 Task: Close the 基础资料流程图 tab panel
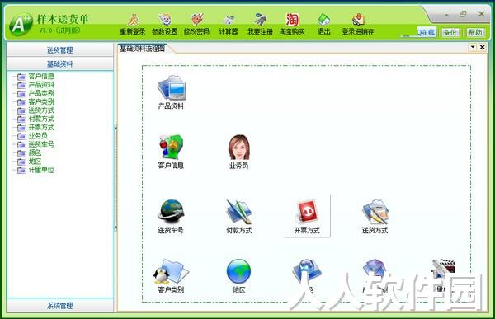483,47
